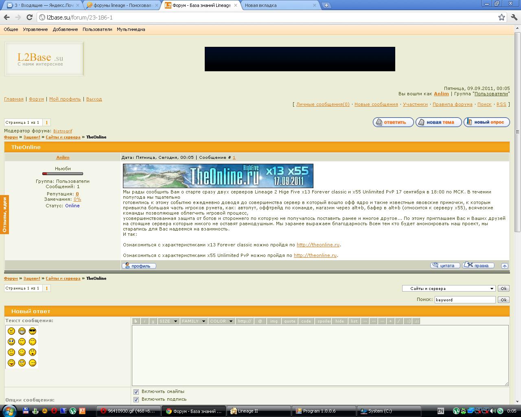The image size is (521, 417).
Task: Focus the 'Поиск' keyword search field
Action: (465, 300)
